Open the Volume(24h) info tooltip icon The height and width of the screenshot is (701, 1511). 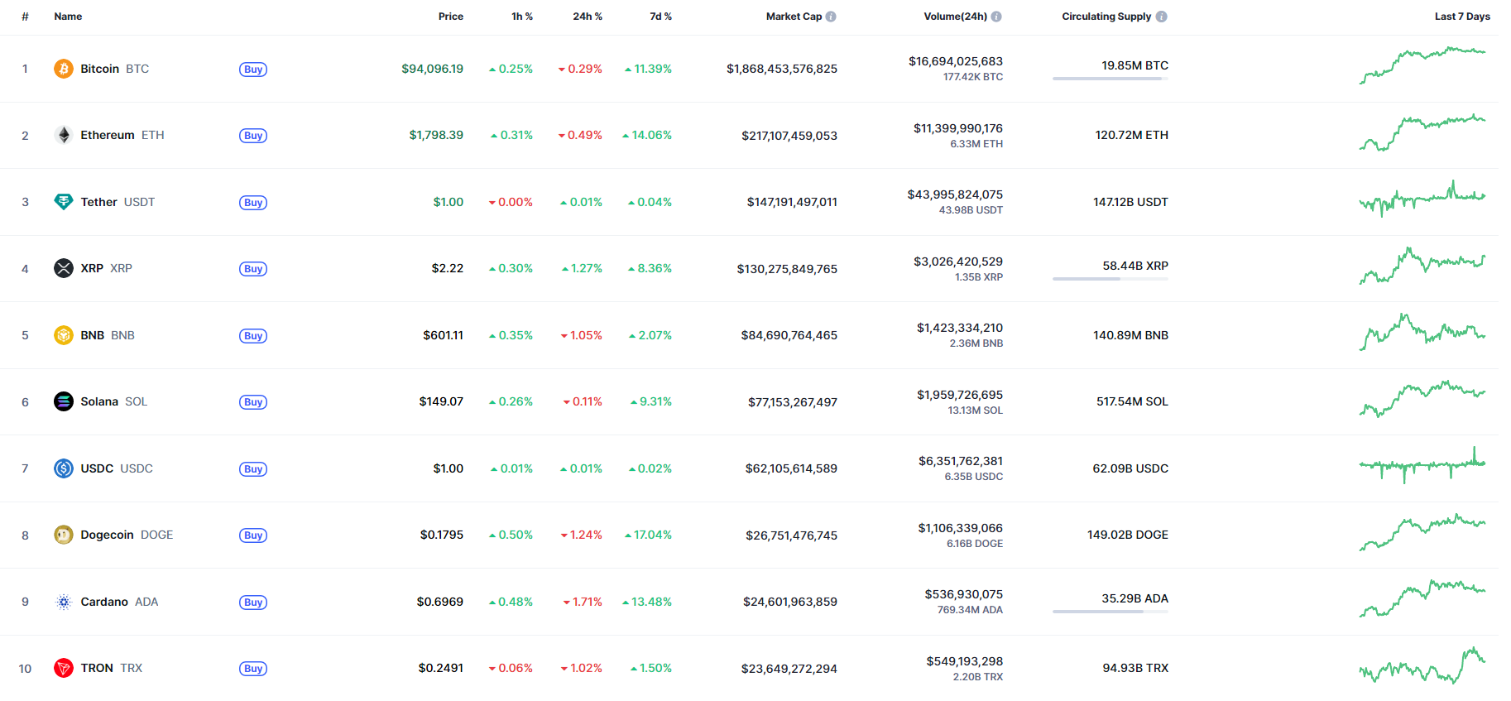point(996,17)
